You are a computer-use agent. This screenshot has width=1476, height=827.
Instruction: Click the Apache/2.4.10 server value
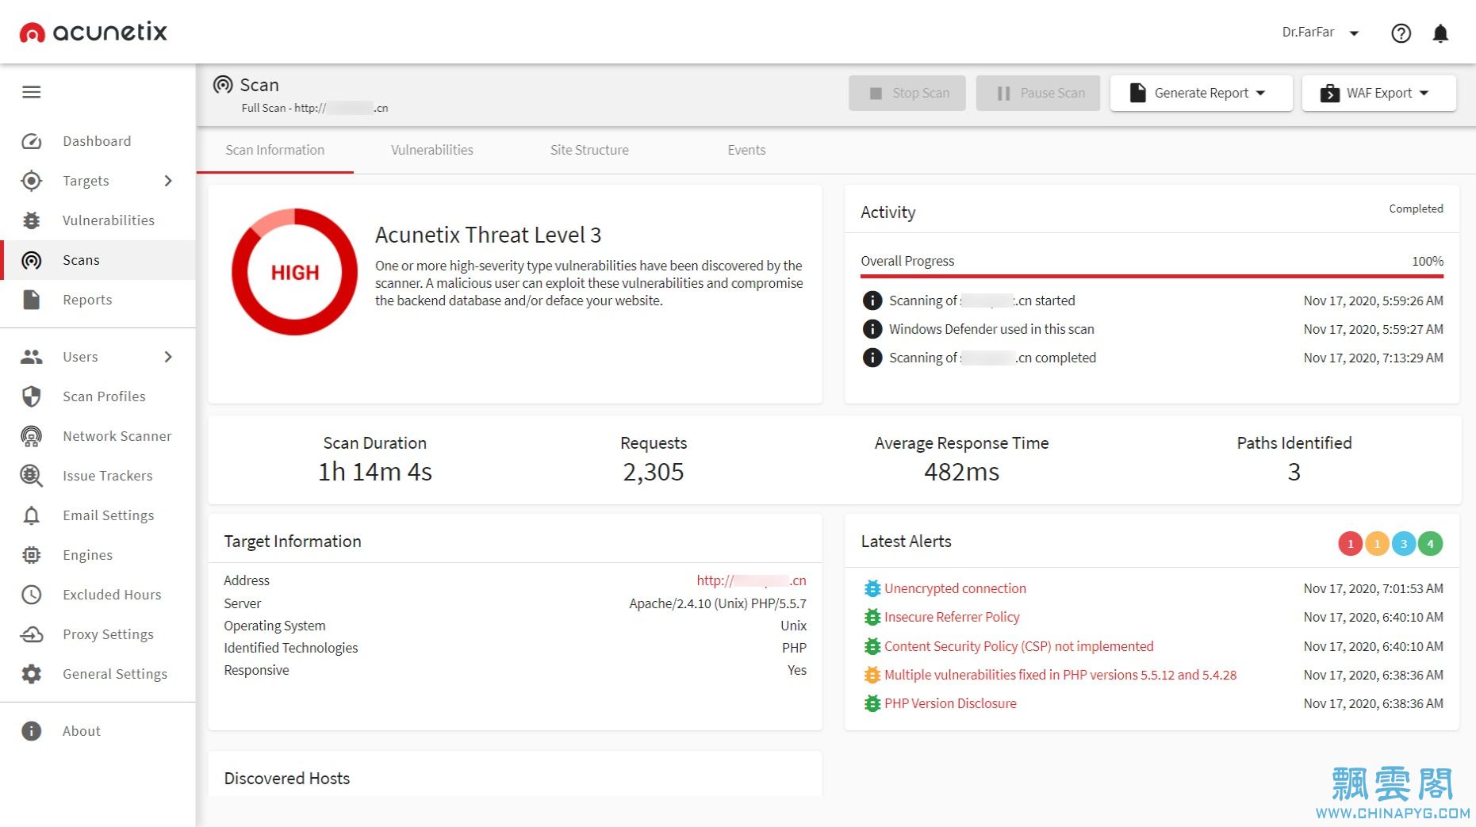pyautogui.click(x=718, y=603)
